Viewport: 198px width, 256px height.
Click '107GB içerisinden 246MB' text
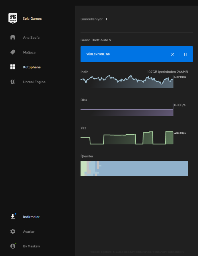coord(168,72)
